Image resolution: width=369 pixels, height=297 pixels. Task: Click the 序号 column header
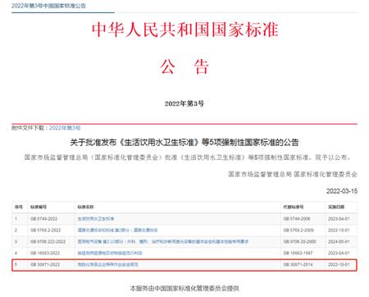[19, 207]
